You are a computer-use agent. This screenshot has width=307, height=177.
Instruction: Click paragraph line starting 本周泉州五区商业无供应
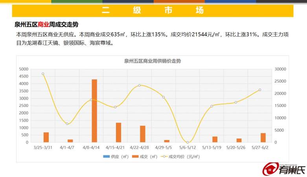[x=153, y=35]
